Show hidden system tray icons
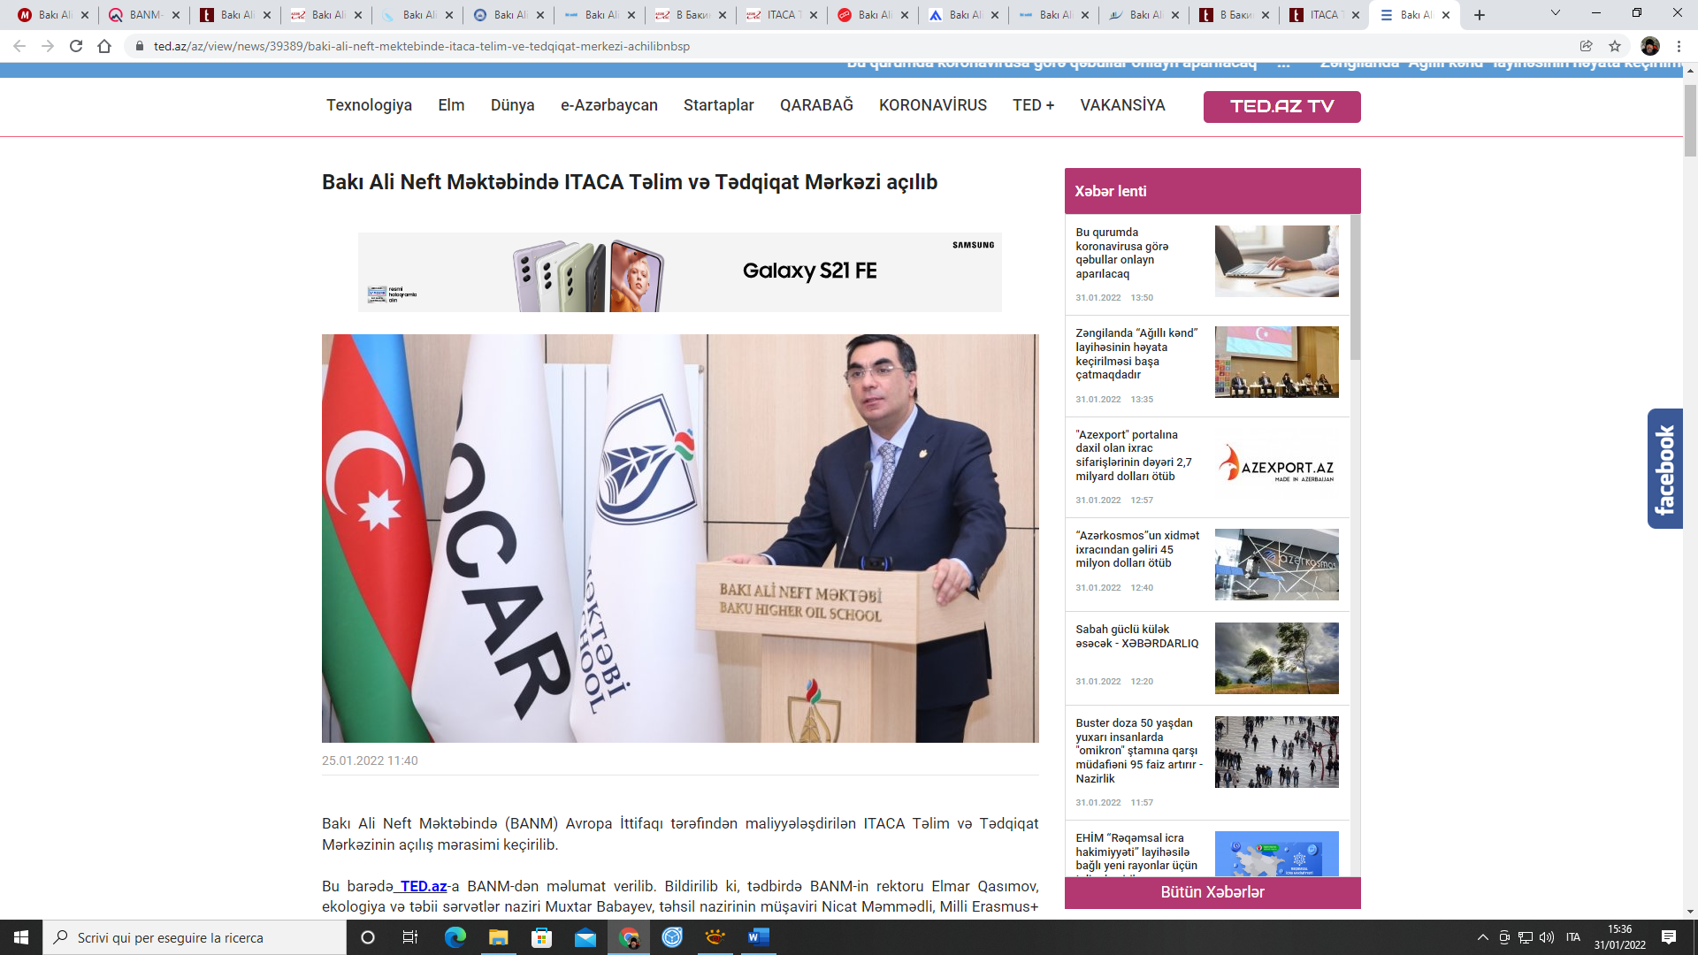The width and height of the screenshot is (1698, 955). (x=1482, y=937)
